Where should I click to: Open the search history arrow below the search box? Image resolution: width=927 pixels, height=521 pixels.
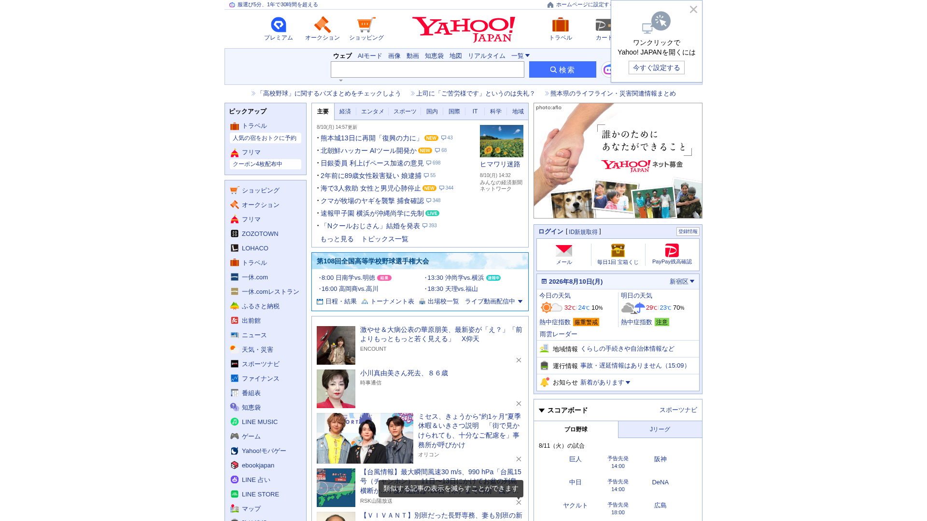(x=341, y=81)
